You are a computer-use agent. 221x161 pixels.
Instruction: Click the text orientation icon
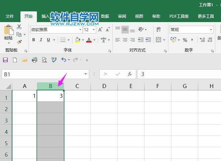pos(141,29)
